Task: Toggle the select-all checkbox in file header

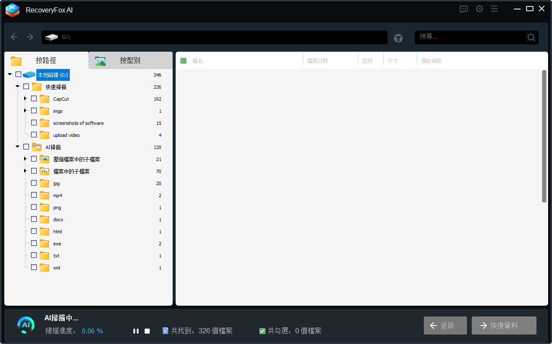Action: (x=183, y=61)
